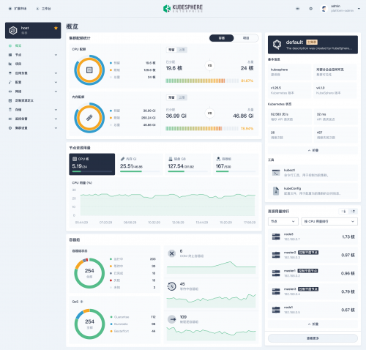Screen dimensions: 366x350
Task: Set resource ranking to ascending order
Action: 354,212
